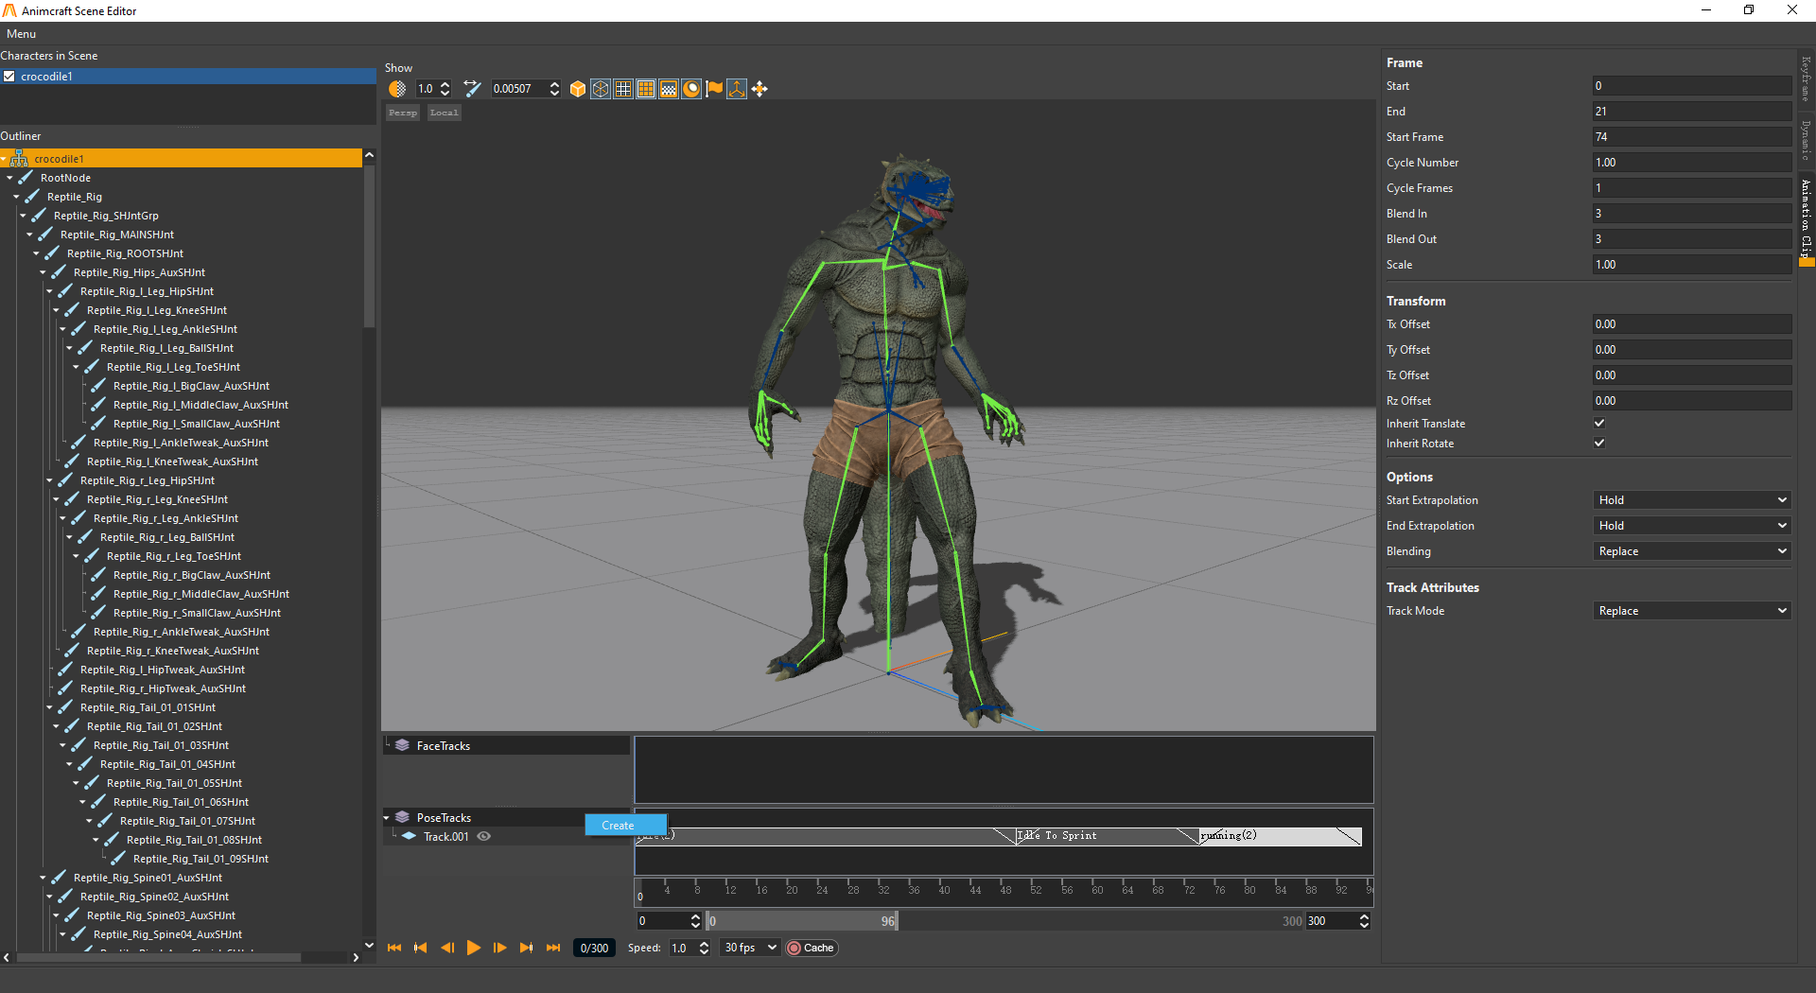Open the Track Mode dropdown
Viewport: 1816px width, 993px height.
point(1692,611)
